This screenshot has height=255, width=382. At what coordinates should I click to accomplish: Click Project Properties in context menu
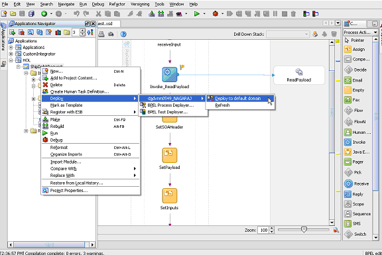coord(69,191)
